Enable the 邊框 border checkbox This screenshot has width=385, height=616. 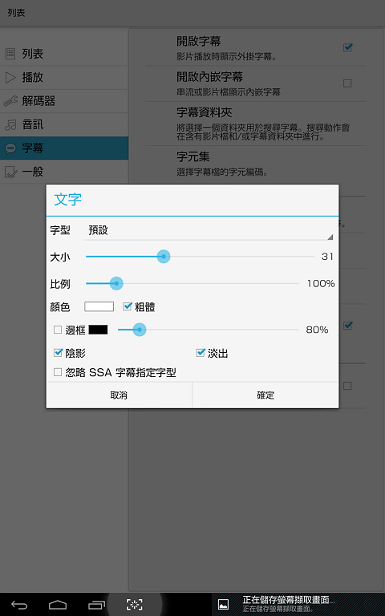[58, 330]
